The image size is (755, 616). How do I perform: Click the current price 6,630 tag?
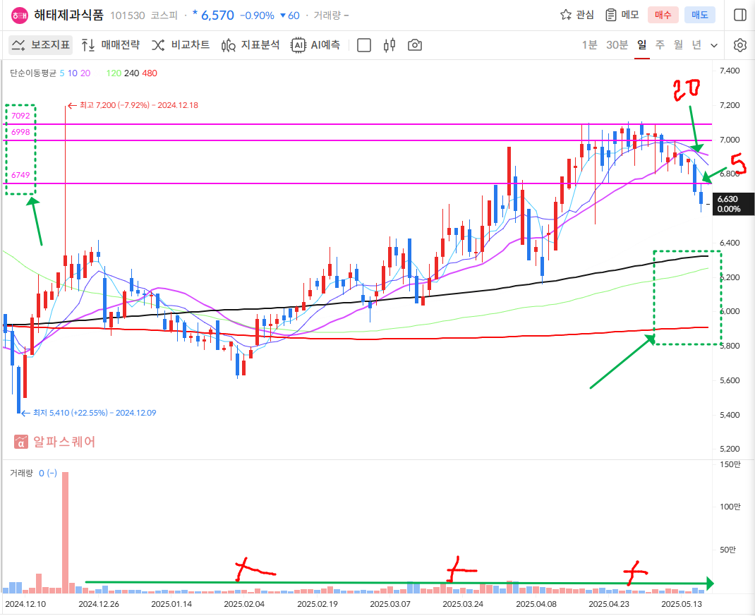733,204
